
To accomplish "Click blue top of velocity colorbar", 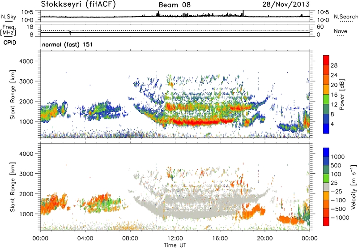I will tap(326, 152).
